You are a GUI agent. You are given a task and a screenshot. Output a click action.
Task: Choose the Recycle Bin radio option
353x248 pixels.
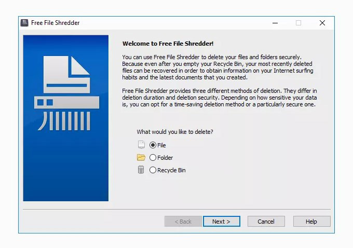click(x=153, y=170)
